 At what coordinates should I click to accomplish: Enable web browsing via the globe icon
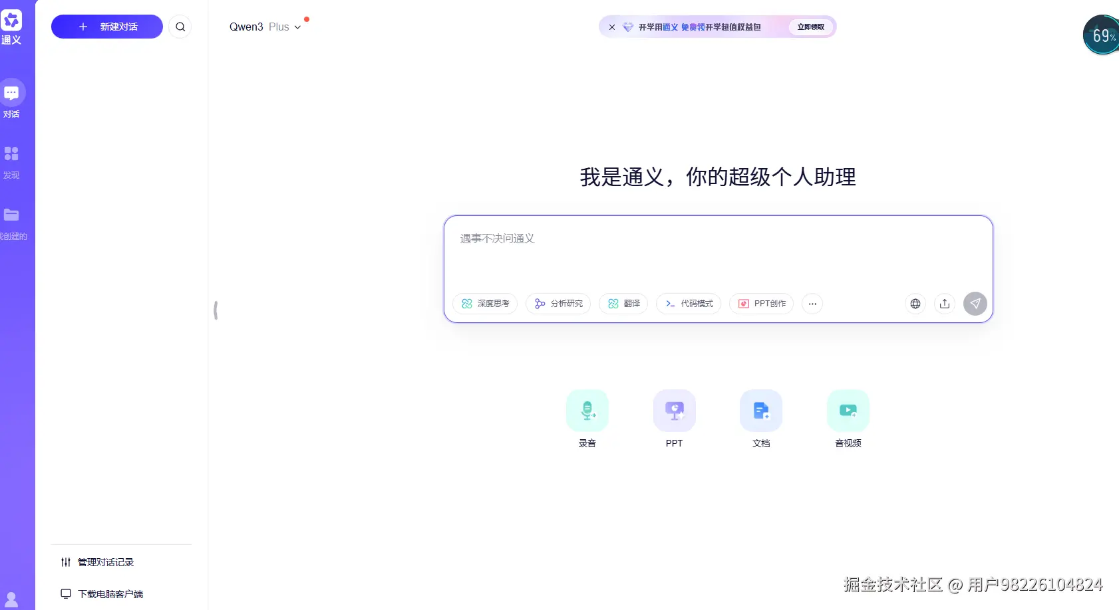pos(915,304)
